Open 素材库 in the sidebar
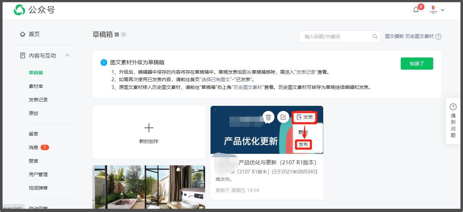 click(x=36, y=86)
